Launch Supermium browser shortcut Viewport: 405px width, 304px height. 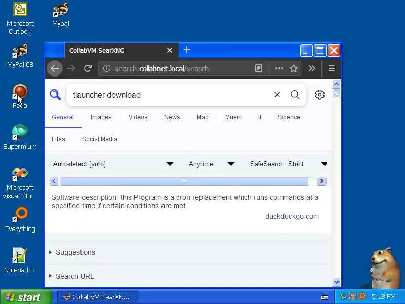pos(20,137)
